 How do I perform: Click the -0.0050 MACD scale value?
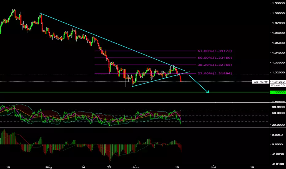point(278,154)
